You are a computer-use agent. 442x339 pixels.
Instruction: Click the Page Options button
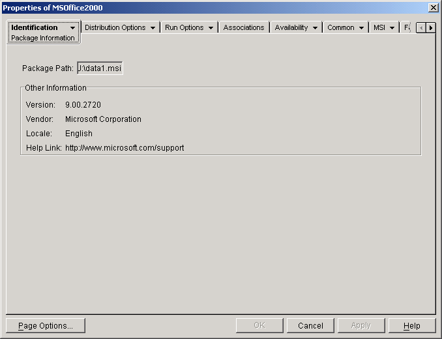(x=46, y=326)
